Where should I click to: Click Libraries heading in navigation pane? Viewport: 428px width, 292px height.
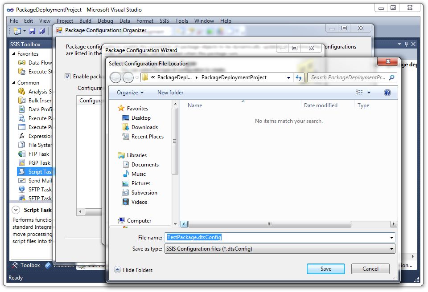132,155
